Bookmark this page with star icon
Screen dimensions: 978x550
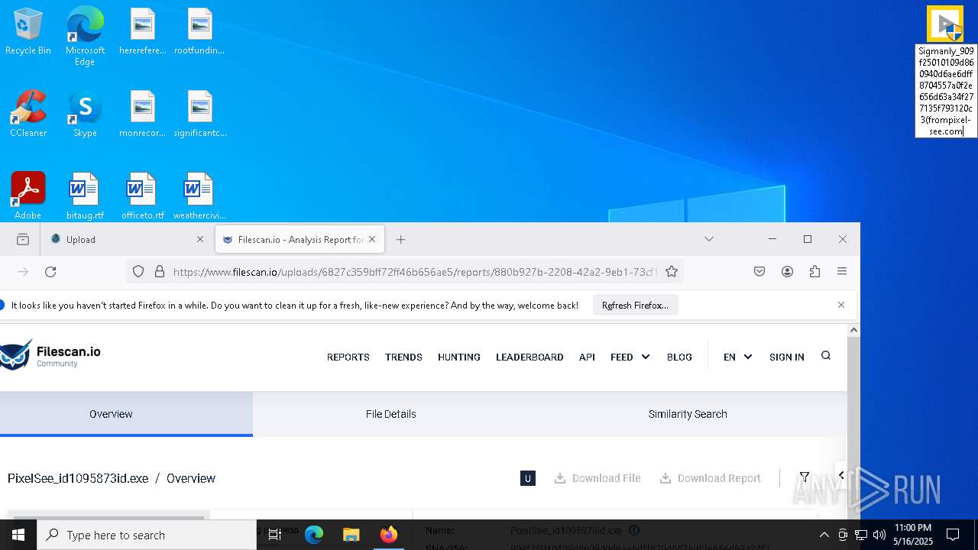tap(671, 271)
